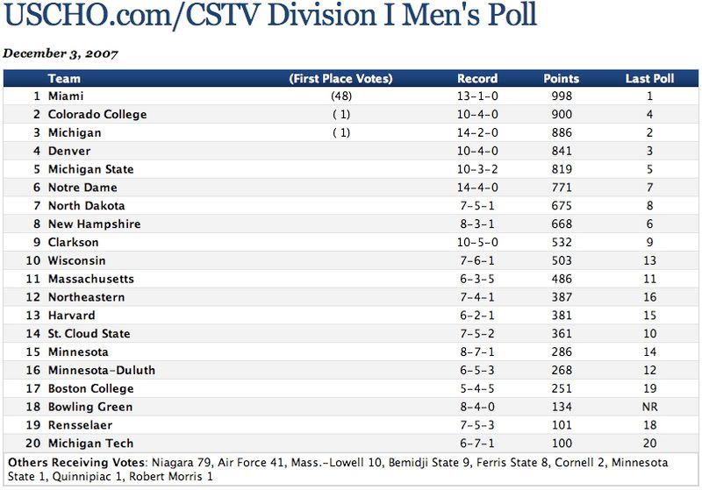Click the Michigan Tech team name

[x=90, y=444]
